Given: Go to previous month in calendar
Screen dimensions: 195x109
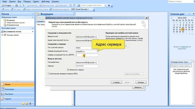Looking at the screenshot, I should [x=171, y=18].
